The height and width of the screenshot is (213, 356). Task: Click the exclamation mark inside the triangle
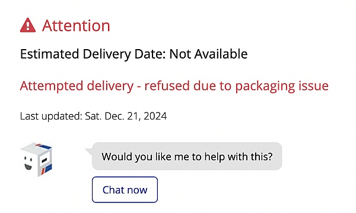[x=28, y=26]
